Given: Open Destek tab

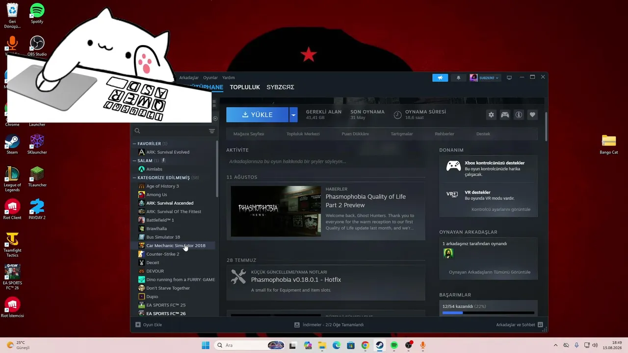Looking at the screenshot, I should 483,134.
